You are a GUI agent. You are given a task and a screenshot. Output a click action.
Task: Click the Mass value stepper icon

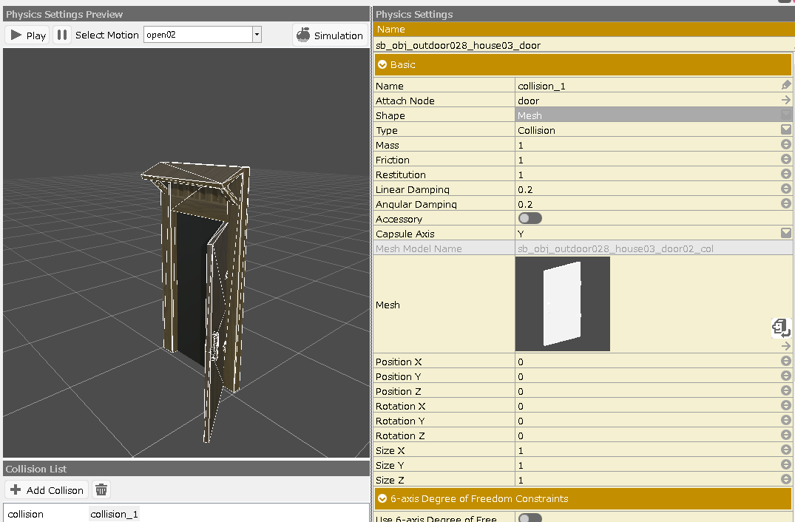coord(786,145)
